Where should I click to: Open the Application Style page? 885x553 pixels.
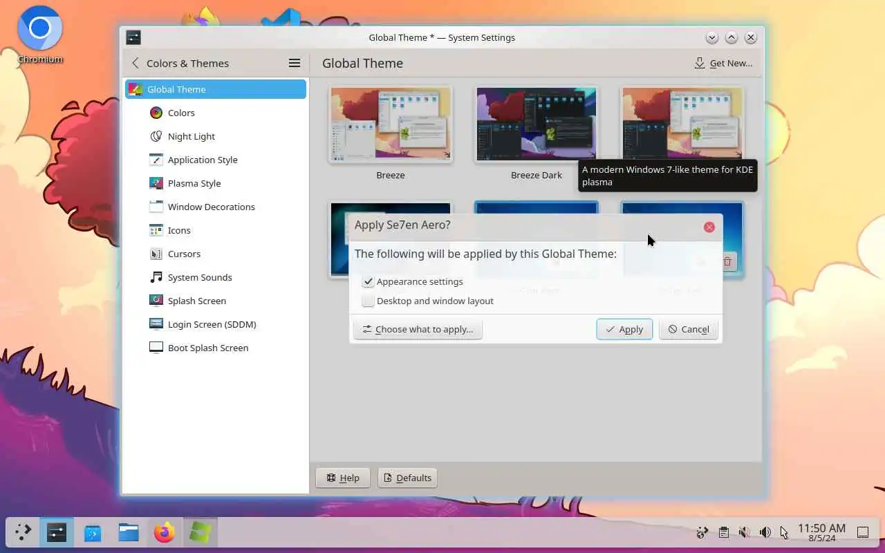click(216, 160)
